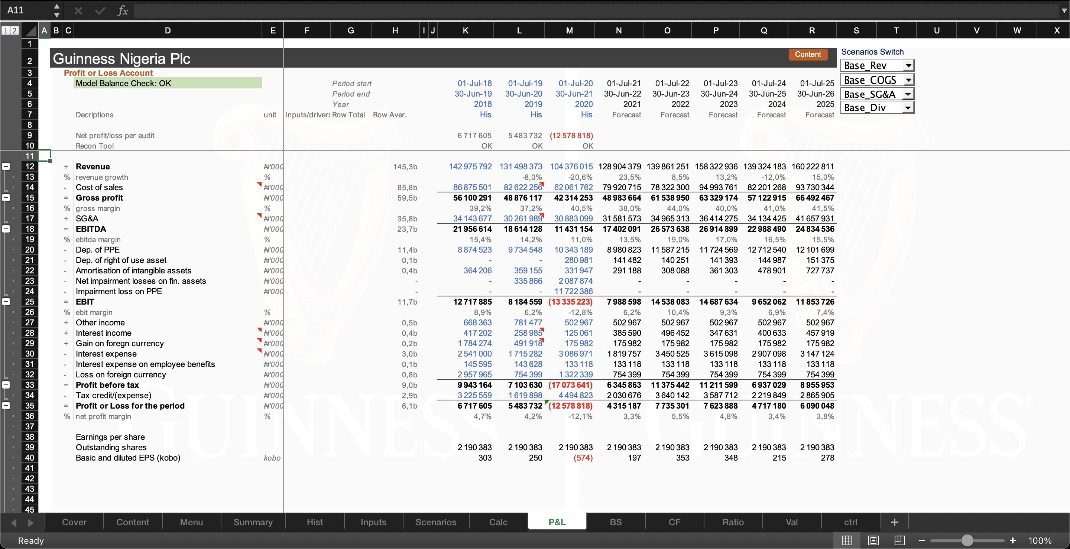Viewport: 1070px width, 549px height.
Task: Switch to the Scenarios sheet tab
Action: point(436,522)
